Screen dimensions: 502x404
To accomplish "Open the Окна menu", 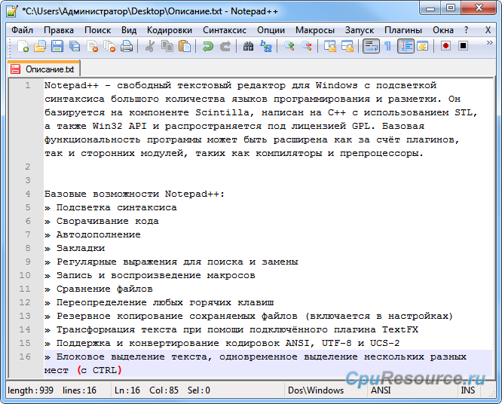I will coord(443,30).
